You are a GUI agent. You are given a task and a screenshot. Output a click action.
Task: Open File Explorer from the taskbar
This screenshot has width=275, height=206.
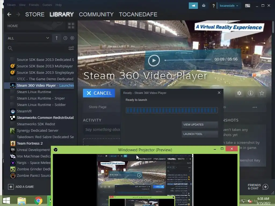point(22,201)
